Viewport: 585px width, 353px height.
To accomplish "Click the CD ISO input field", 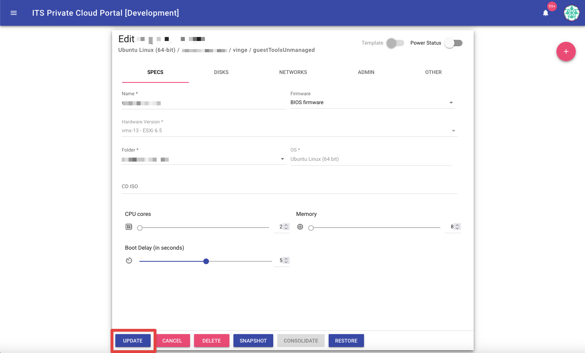I will click(x=289, y=187).
